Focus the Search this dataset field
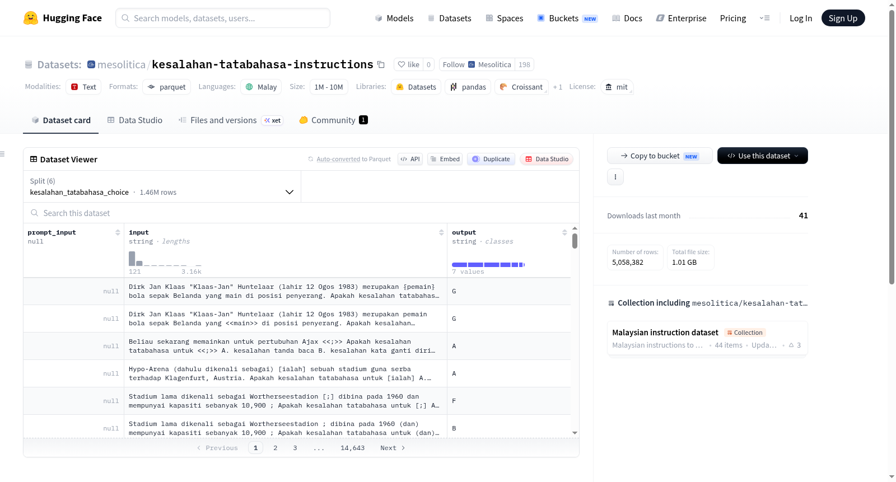 point(301,213)
